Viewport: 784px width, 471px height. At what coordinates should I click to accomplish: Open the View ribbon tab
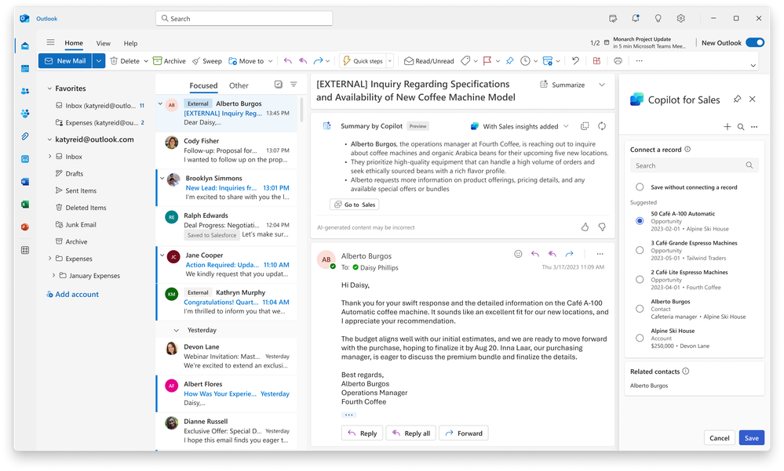[103, 43]
